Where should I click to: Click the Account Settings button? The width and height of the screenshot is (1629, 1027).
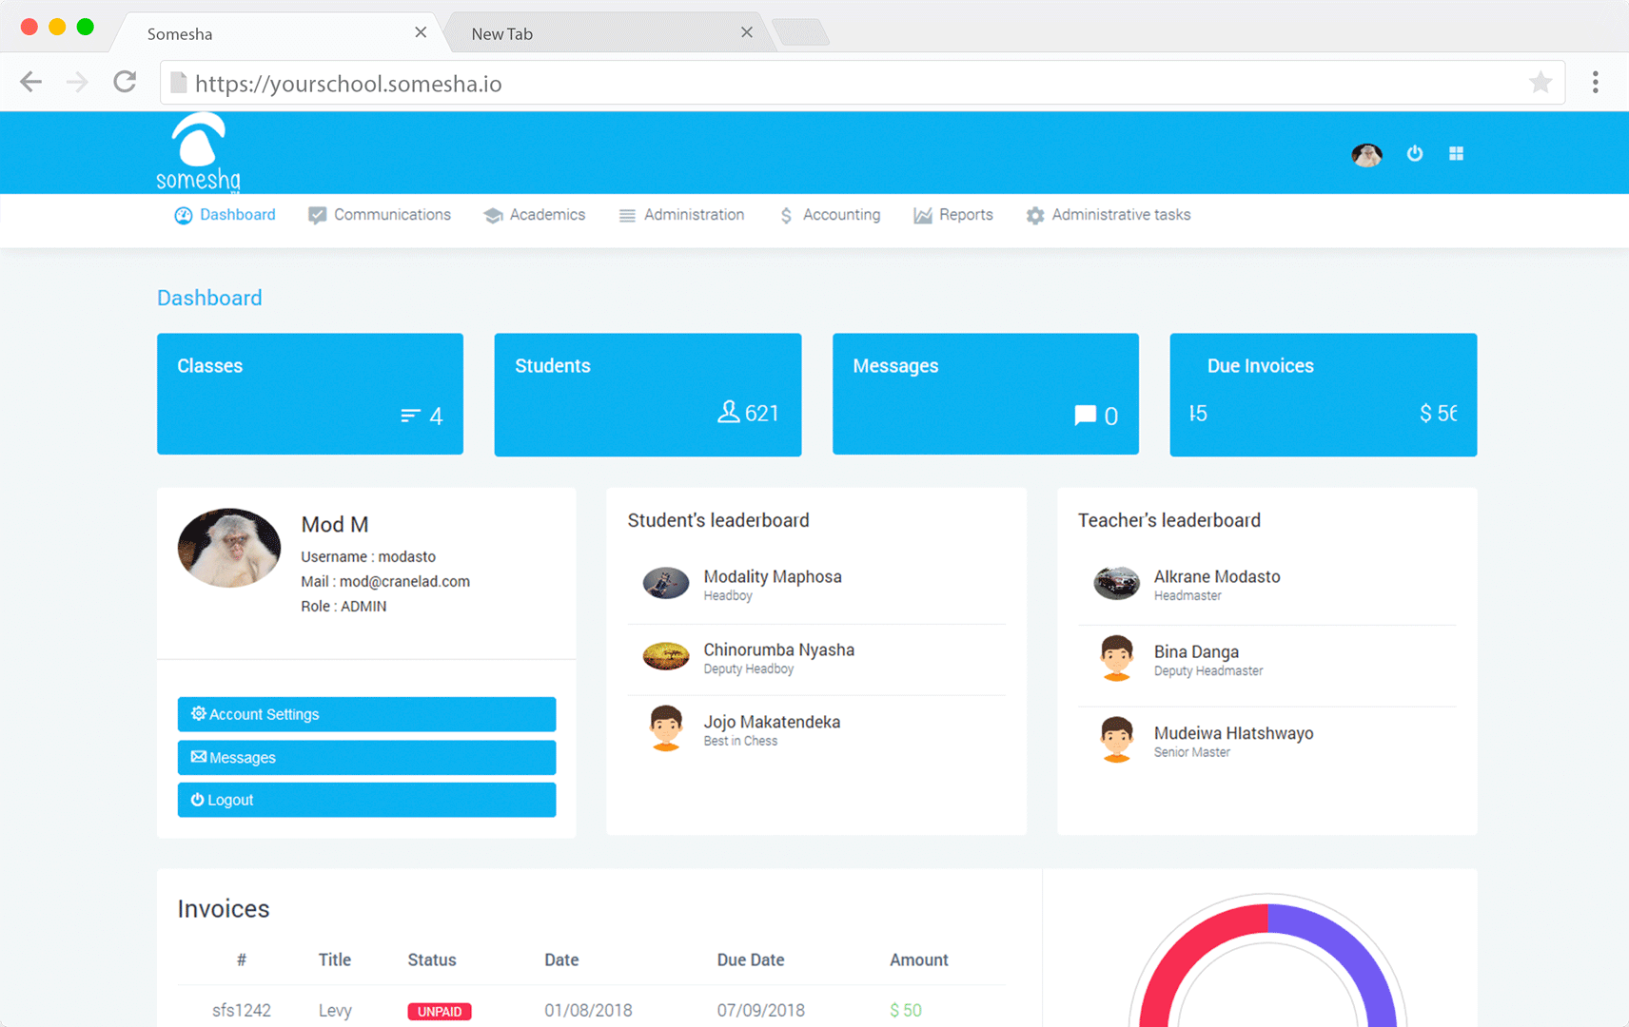tap(366, 714)
